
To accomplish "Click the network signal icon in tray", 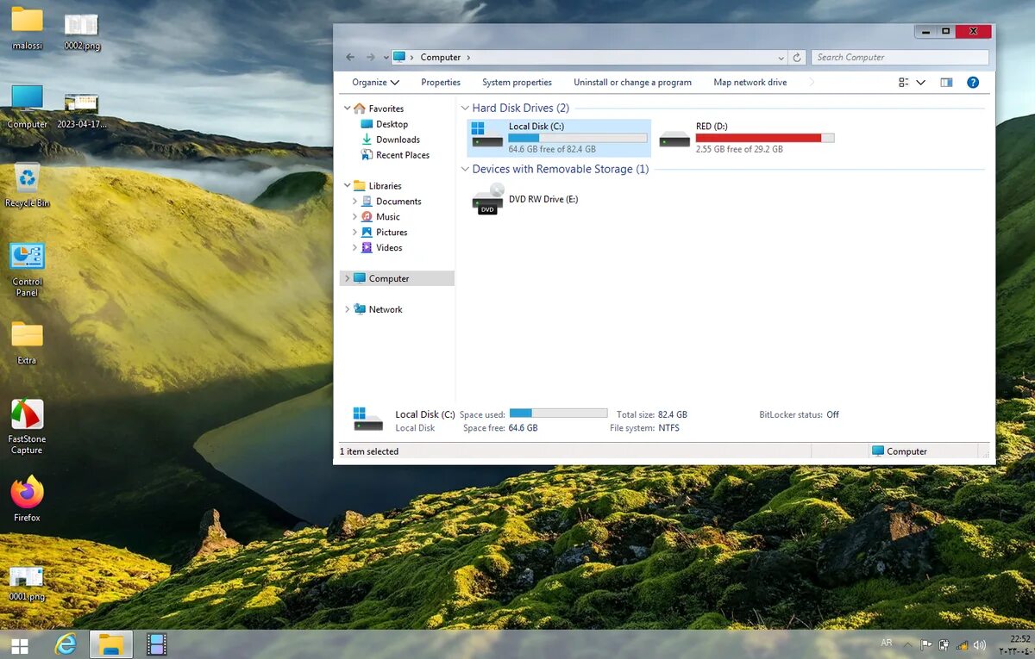I will tap(964, 643).
